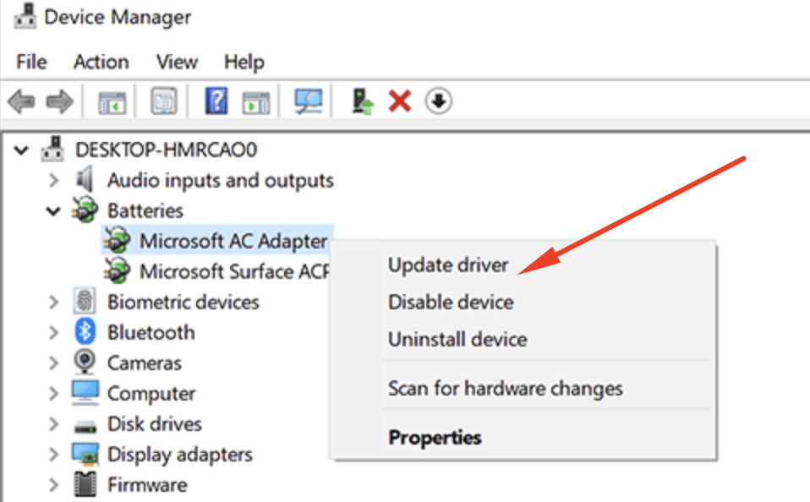Viewport: 810px width, 502px height.
Task: Choose Disable device from the context menu
Action: [x=451, y=302]
